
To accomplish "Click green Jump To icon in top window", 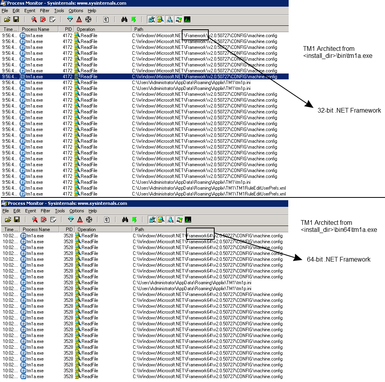I will (134, 20).
